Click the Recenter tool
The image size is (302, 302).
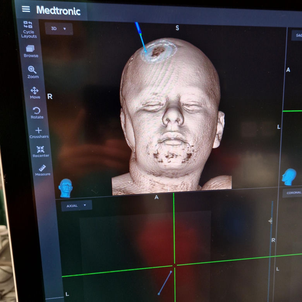coord(41,151)
